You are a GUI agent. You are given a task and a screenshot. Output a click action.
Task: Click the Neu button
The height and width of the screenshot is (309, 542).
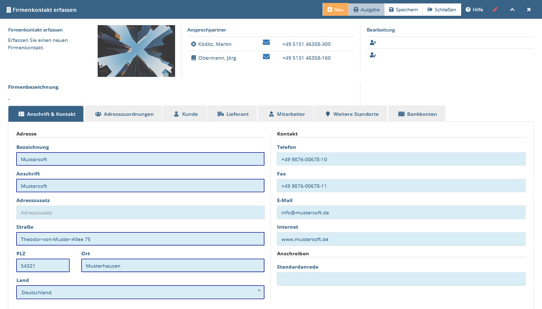coord(335,9)
